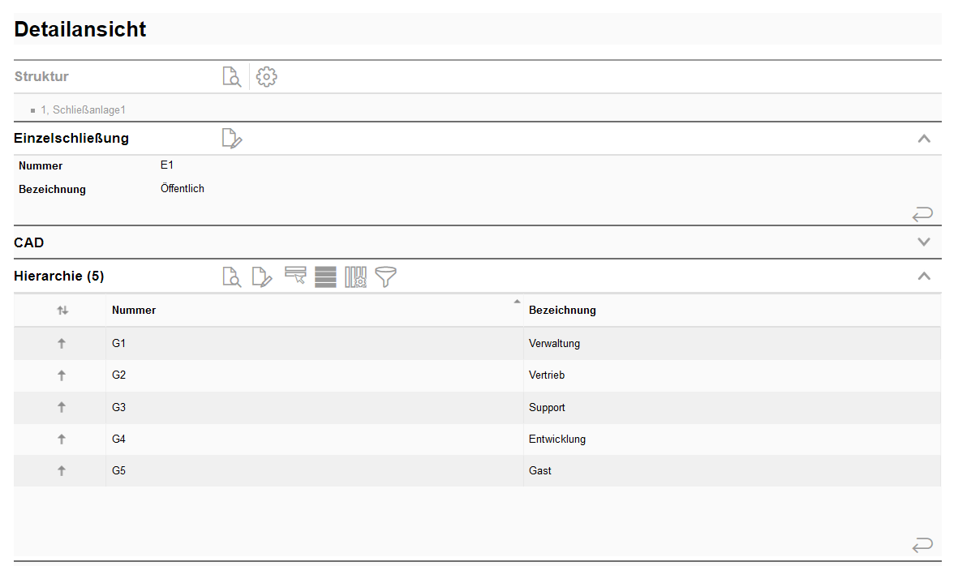Click up arrow for row G1
Screen dimensions: 958x566
click(62, 344)
